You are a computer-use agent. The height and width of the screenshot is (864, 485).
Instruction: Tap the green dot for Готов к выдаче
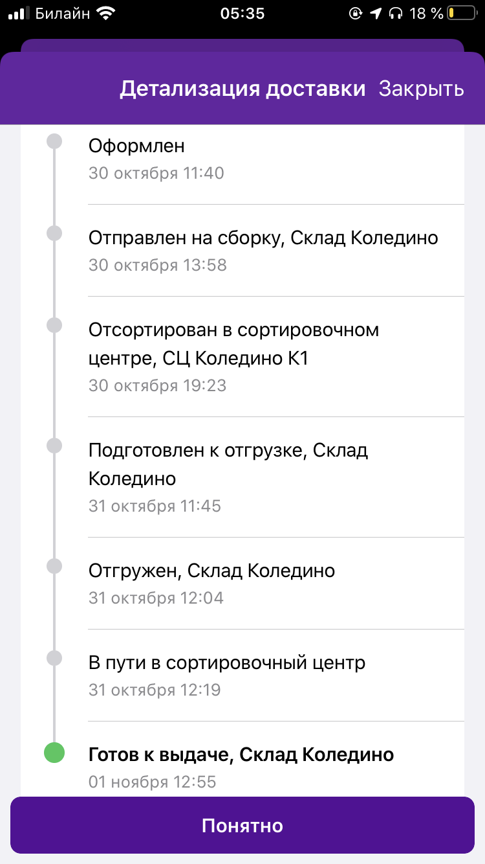tap(54, 753)
